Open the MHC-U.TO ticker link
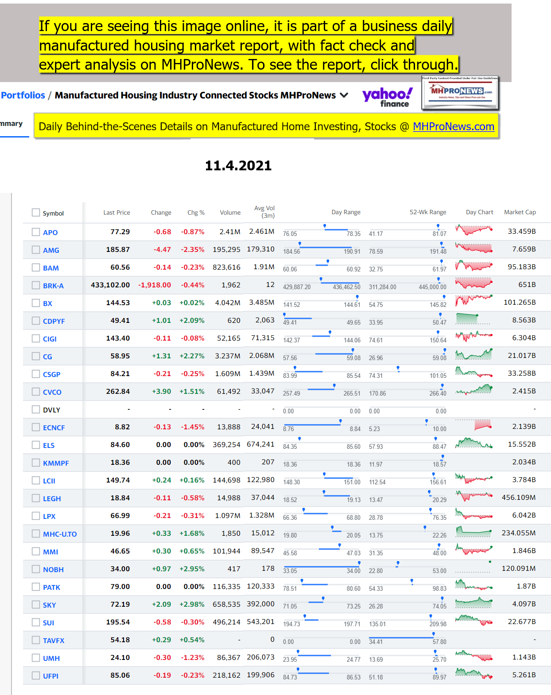This screenshot has height=695, width=551. click(60, 534)
